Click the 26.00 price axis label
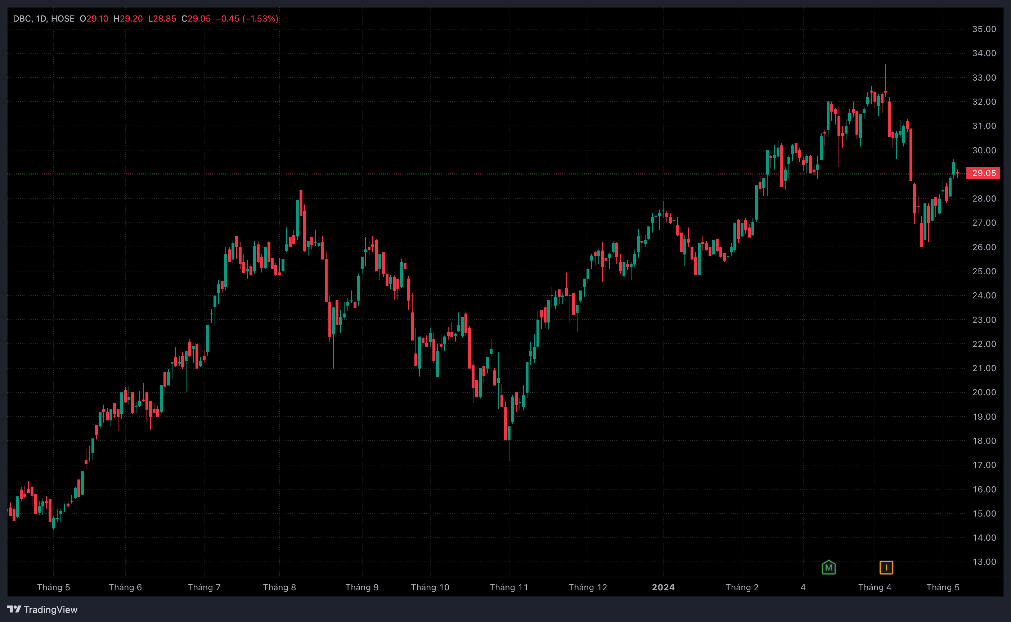This screenshot has height=622, width=1011. 984,247
